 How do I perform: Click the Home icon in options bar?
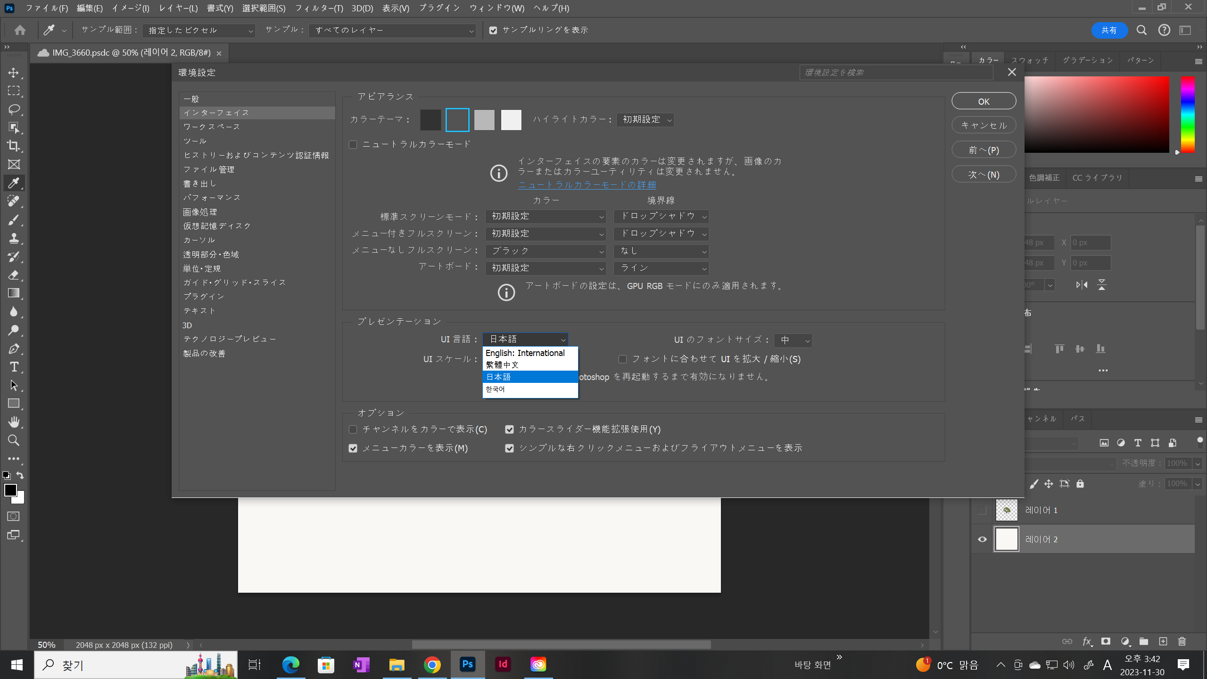point(20,30)
